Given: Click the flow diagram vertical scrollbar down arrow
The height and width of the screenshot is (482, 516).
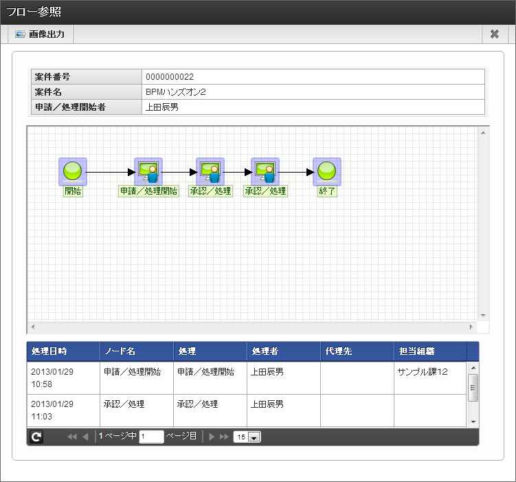Looking at the screenshot, I should pos(483,316).
